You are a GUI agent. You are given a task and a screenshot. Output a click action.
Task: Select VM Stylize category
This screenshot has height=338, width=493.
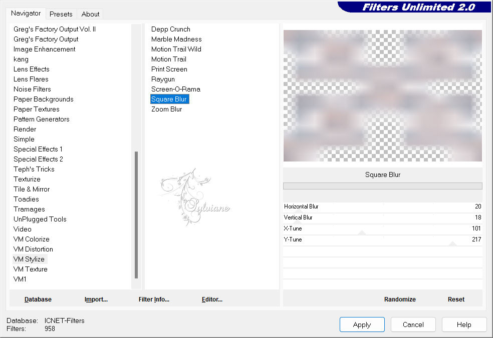(x=29, y=259)
